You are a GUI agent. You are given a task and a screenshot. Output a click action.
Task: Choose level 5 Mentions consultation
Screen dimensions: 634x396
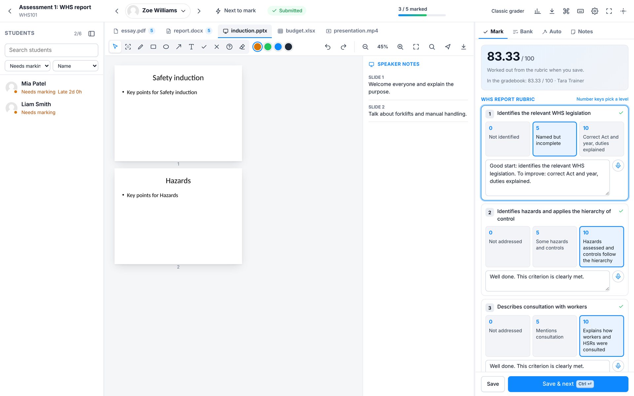click(554, 336)
